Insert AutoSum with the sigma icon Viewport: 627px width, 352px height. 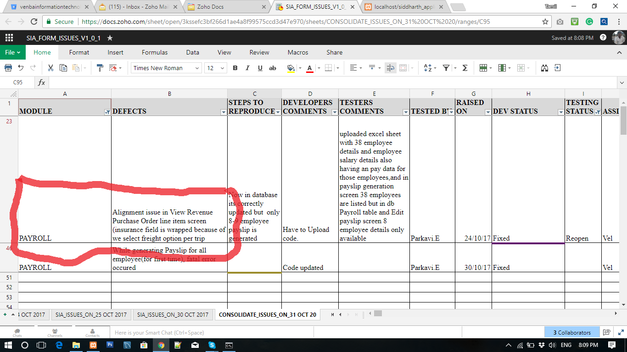pyautogui.click(x=465, y=68)
